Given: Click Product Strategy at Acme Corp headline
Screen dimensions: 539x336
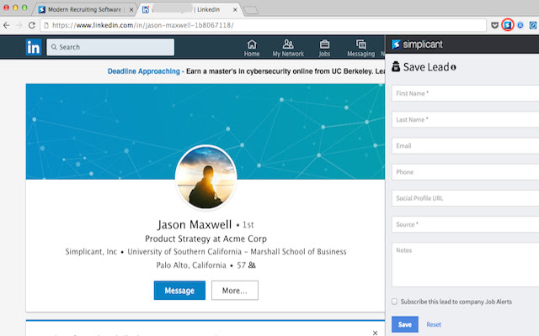Looking at the screenshot, I should pyautogui.click(x=205, y=239).
